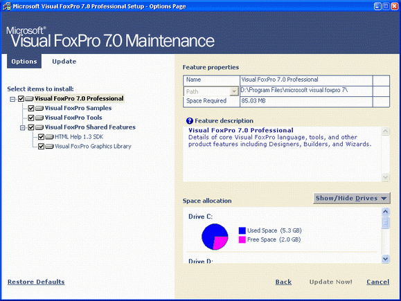
Task: Minimize the setup window
Action: click(x=377, y=6)
